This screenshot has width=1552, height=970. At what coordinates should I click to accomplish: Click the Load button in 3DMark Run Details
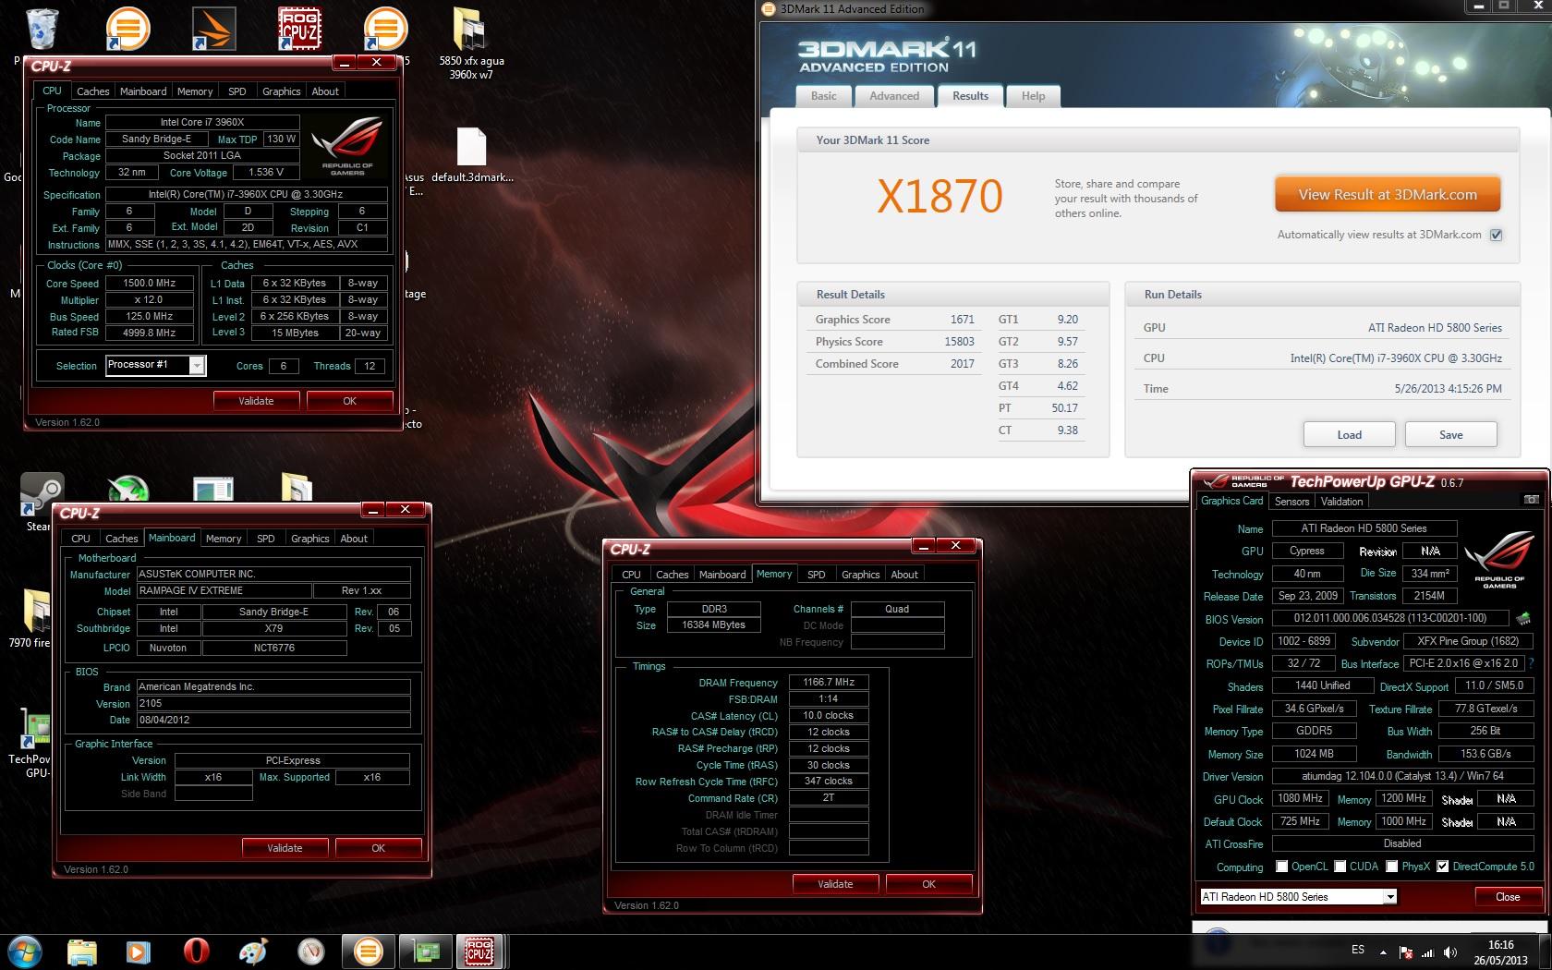1349,435
